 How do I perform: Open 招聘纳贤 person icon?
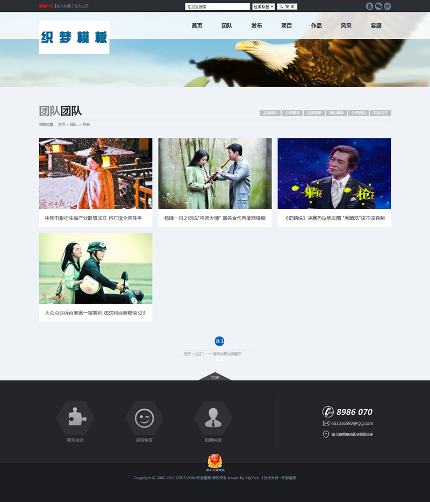213,417
